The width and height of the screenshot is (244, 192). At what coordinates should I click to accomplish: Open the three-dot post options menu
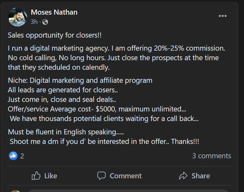pyautogui.click(x=222, y=16)
